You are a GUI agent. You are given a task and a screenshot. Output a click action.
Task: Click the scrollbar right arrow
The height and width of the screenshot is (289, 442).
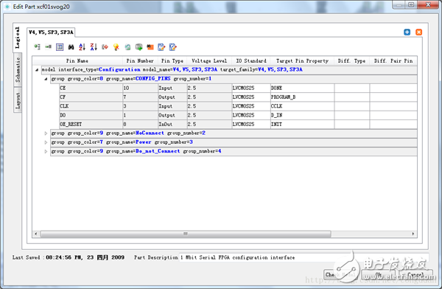point(413,234)
